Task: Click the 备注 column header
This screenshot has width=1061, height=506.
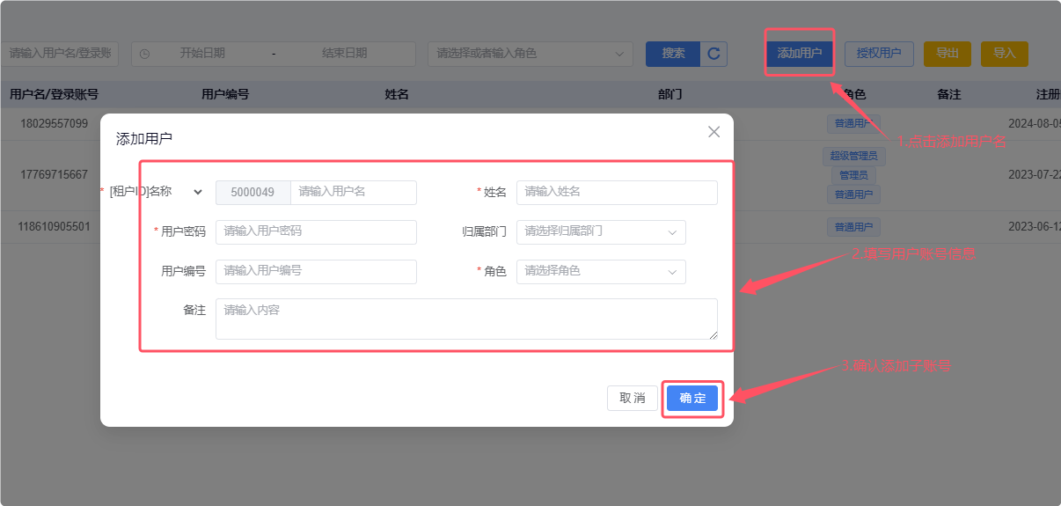Action: 949,94
